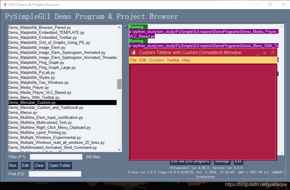Image resolution: width=290 pixels, height=190 pixels.
Task: Select Demo_Multithreaded_Animated_Shell_Command.py
Action: point(62,147)
